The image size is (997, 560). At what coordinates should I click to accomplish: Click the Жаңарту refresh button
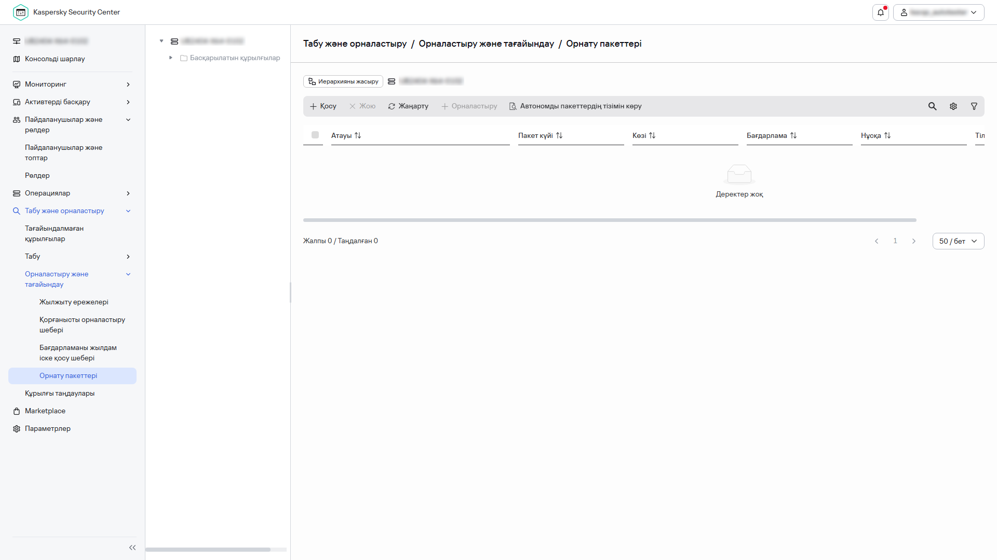pyautogui.click(x=408, y=106)
